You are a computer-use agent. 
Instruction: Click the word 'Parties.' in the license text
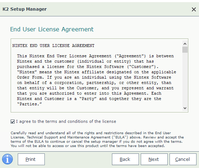click(29, 104)
